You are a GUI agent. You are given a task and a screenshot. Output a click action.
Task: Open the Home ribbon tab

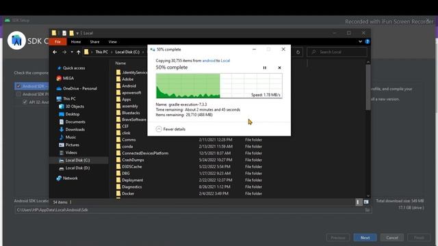76,42
